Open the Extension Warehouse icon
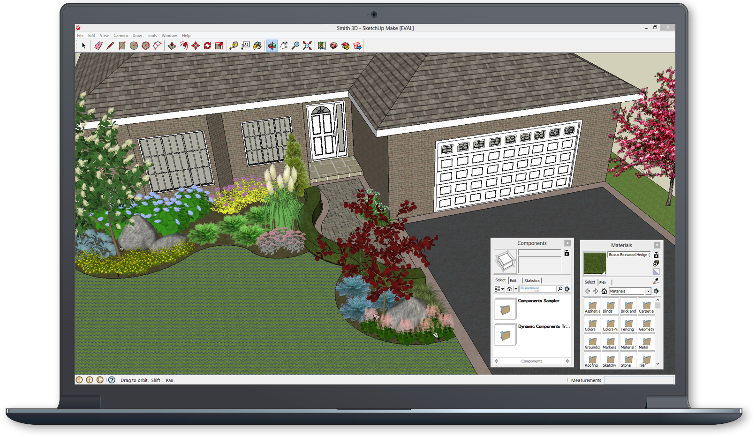Viewport: 756px width, 437px height. click(346, 45)
